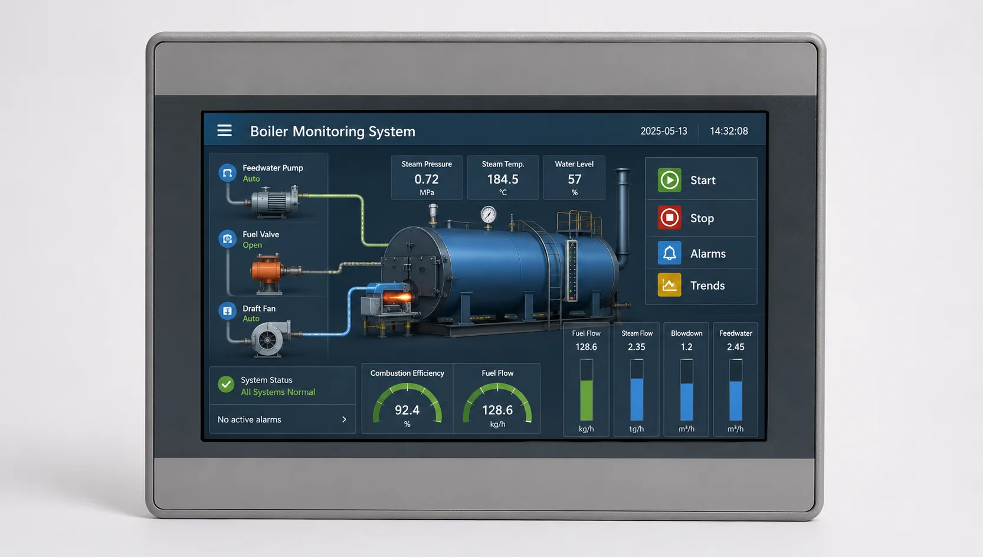Click the Draft Fan Auto mode text
This screenshot has height=557, width=983.
(x=251, y=319)
